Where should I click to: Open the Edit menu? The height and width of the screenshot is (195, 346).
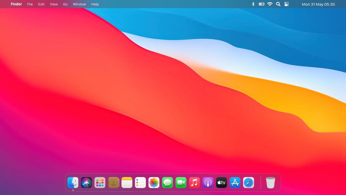[41, 4]
